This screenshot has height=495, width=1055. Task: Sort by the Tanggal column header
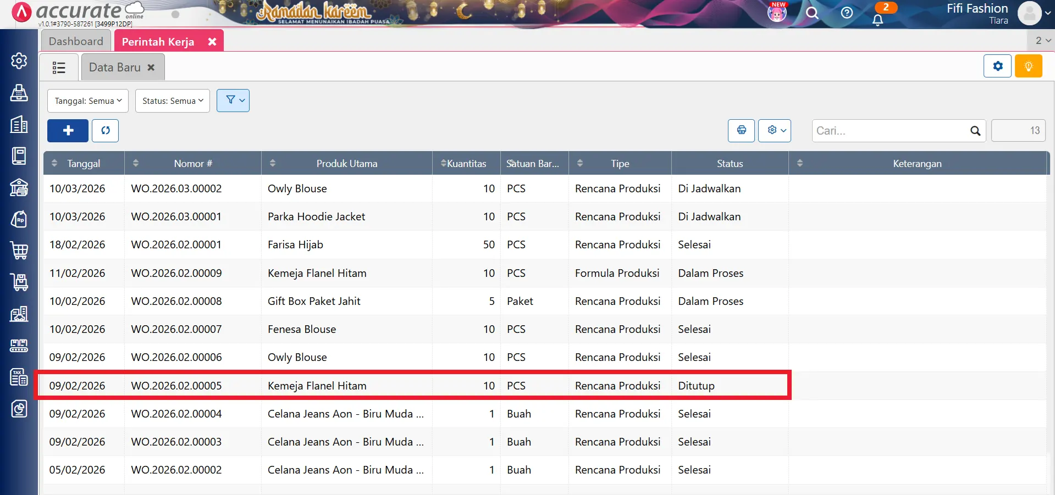pyautogui.click(x=84, y=164)
